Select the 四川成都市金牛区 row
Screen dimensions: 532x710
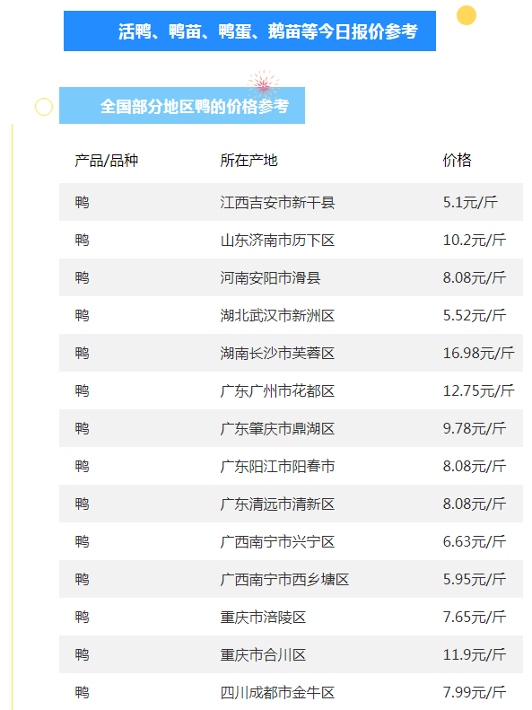[x=291, y=692]
